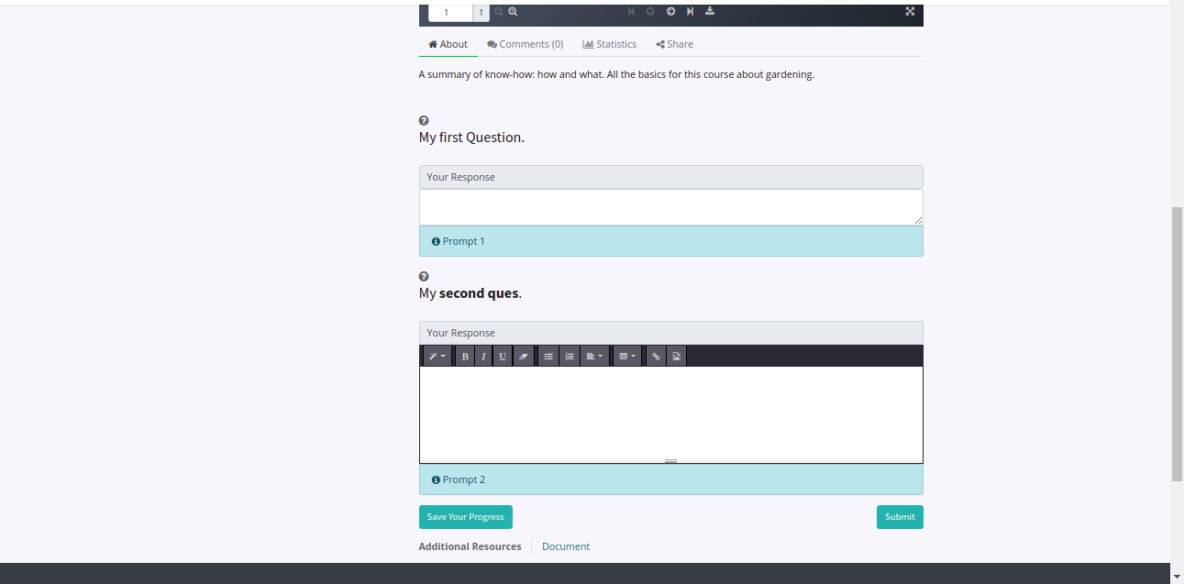Switch to the Comments (0) tab

[526, 44]
